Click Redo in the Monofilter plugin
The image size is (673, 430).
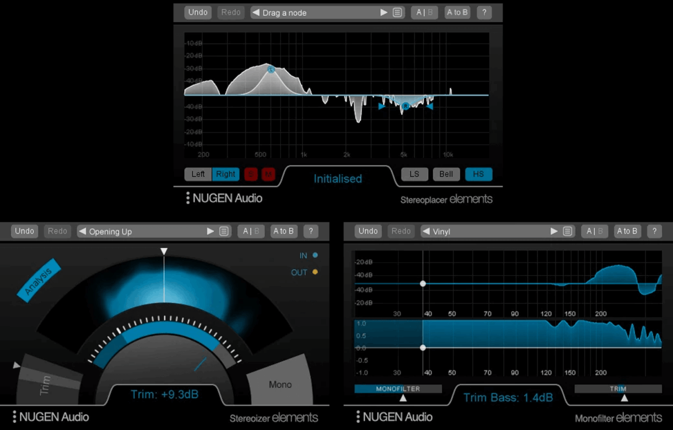(401, 231)
